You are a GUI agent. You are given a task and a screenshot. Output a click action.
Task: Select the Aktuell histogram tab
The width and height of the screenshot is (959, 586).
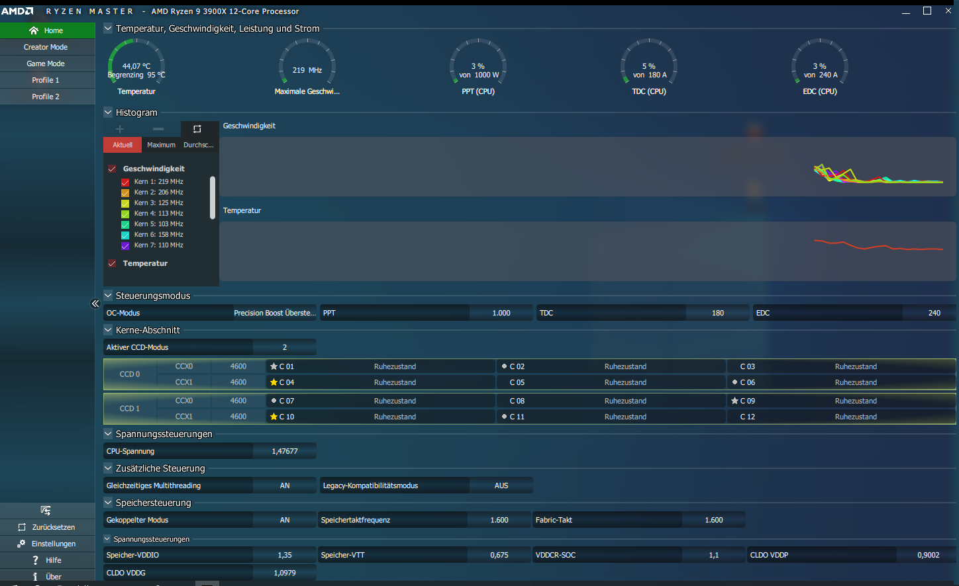point(123,145)
